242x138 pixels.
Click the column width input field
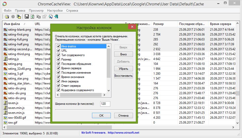105,104
